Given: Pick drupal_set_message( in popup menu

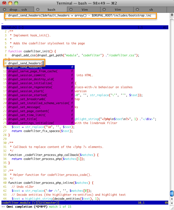Looking at the screenshot, I should (x=41, y=107).
